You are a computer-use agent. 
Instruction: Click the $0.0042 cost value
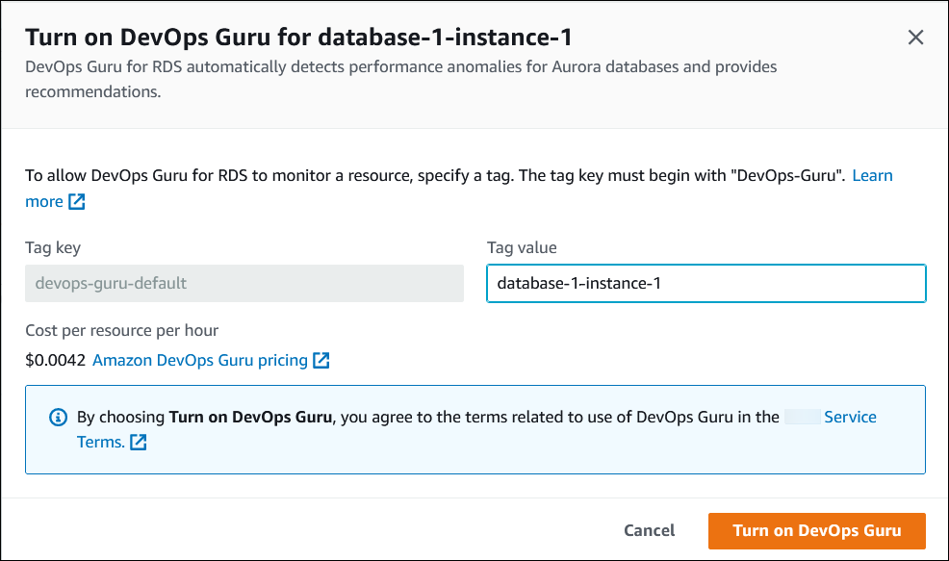point(55,360)
